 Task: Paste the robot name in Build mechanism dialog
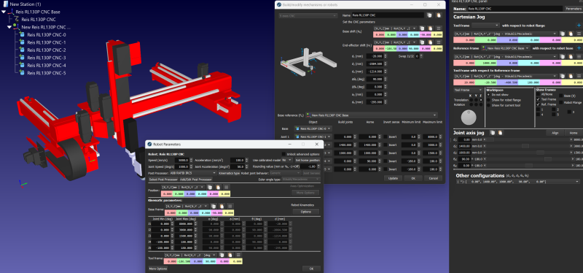(439, 15)
